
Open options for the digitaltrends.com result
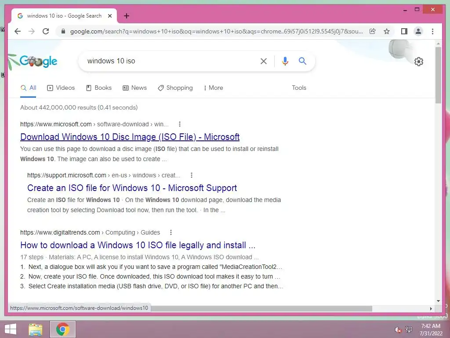coord(171,232)
